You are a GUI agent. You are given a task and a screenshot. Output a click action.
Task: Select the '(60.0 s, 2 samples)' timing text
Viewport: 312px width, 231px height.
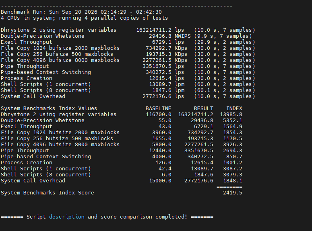pos(225,84)
